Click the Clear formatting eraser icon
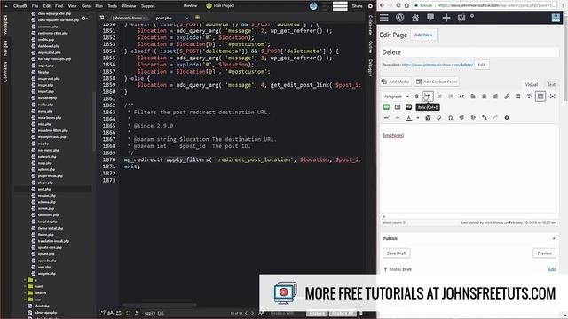This screenshot has width=568, height=319. [439, 118]
